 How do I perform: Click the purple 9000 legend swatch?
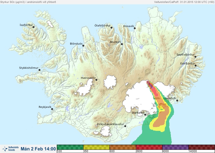pos(175,147)
